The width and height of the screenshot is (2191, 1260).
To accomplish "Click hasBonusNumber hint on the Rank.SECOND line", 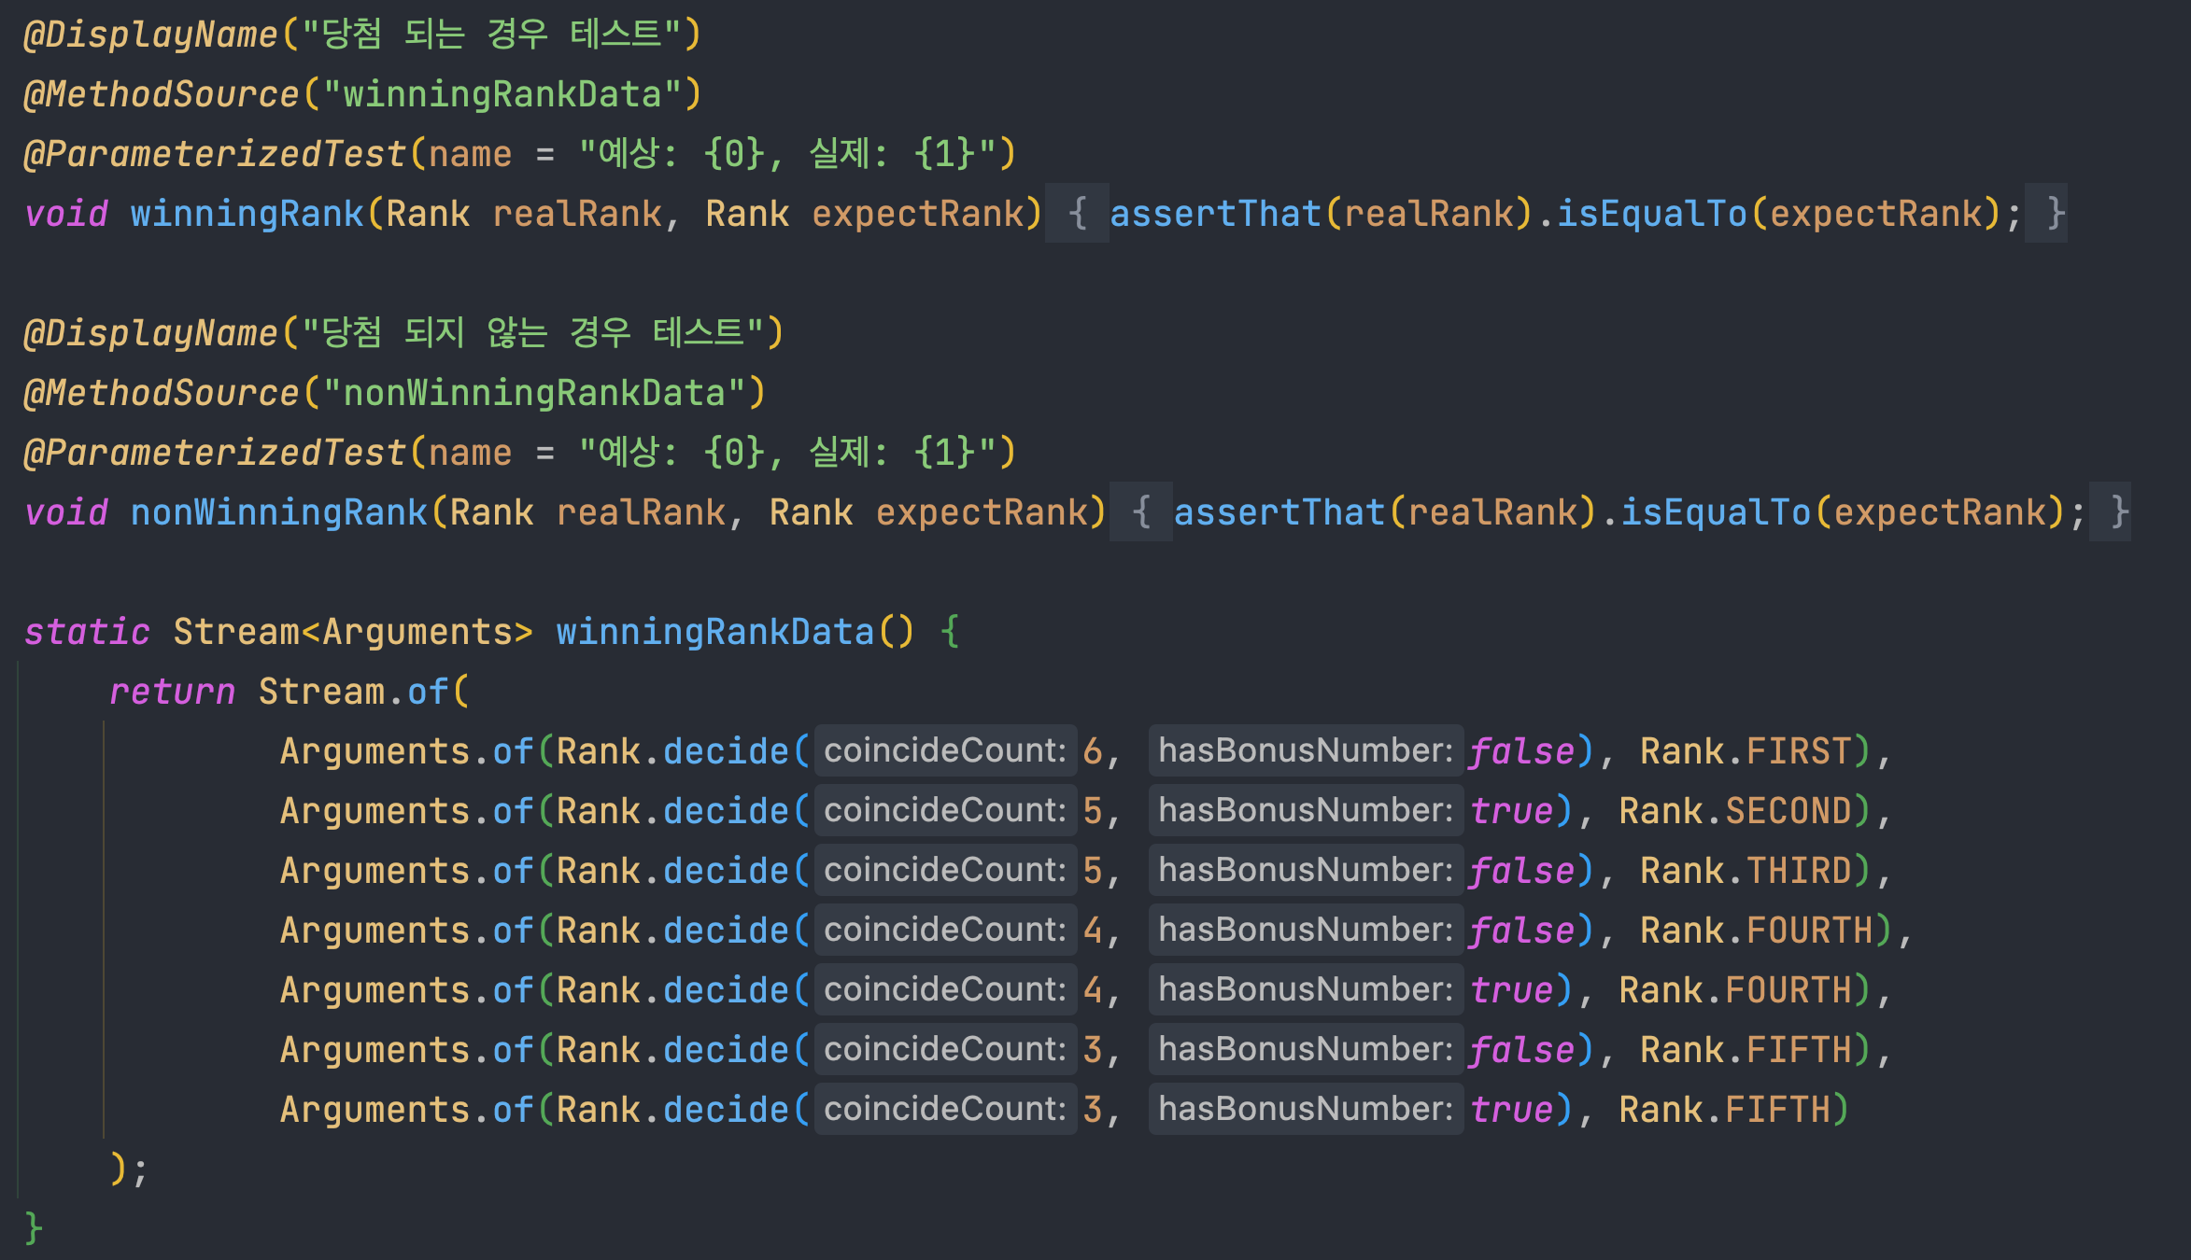I will [x=1305, y=810].
